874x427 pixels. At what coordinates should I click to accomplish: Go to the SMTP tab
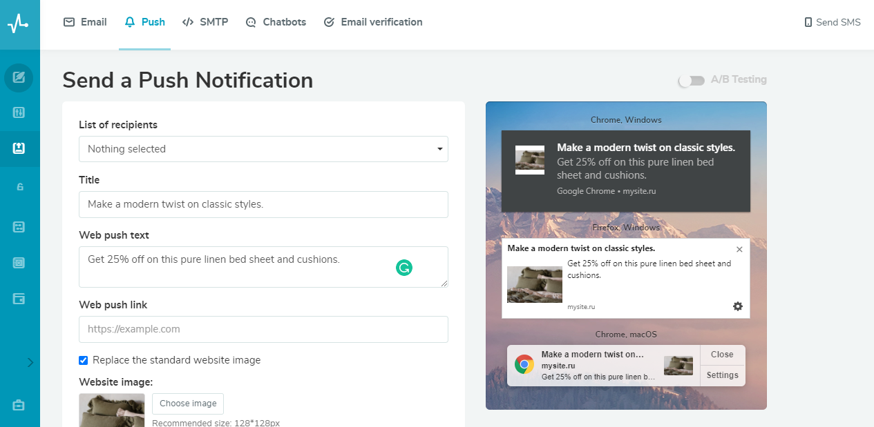point(205,22)
